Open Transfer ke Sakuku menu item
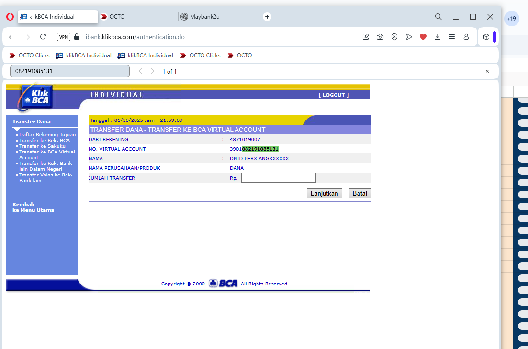528x349 pixels. point(43,146)
